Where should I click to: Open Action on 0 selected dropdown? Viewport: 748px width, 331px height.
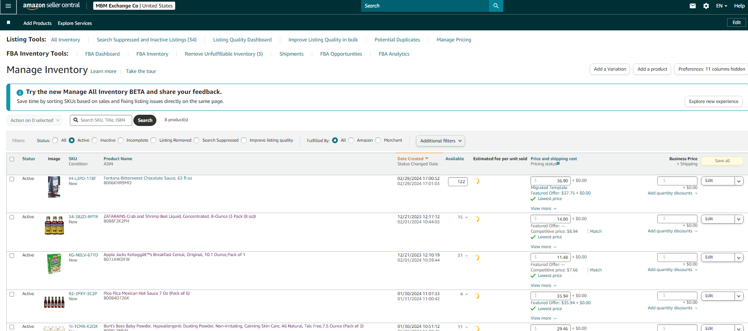pyautogui.click(x=35, y=120)
